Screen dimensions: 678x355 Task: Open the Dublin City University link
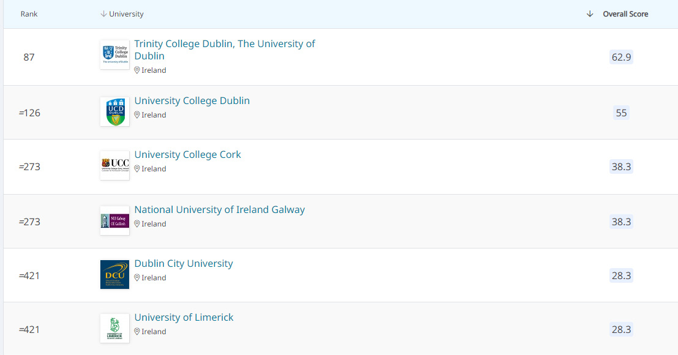pos(184,263)
